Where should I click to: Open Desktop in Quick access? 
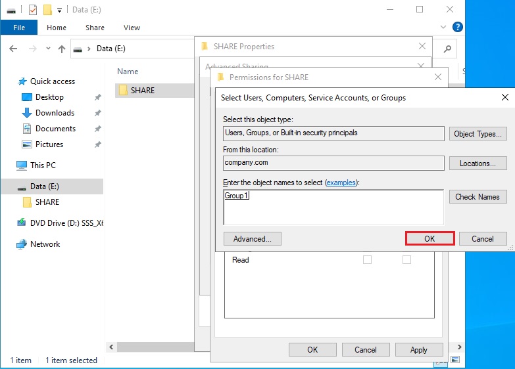click(49, 97)
